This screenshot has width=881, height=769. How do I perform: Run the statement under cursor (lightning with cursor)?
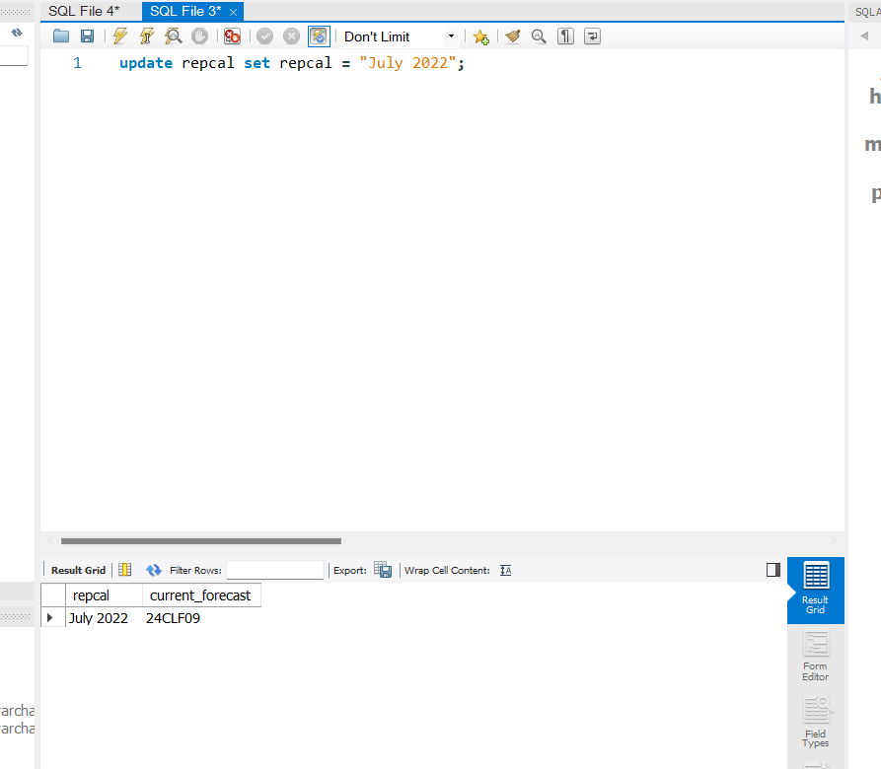click(147, 36)
